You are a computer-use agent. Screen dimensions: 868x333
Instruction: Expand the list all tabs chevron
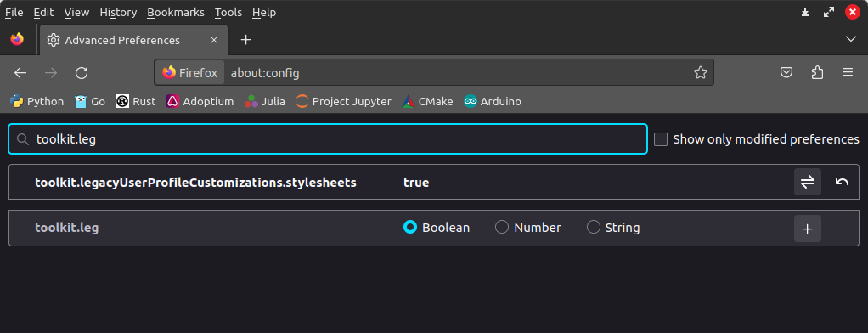(851, 39)
